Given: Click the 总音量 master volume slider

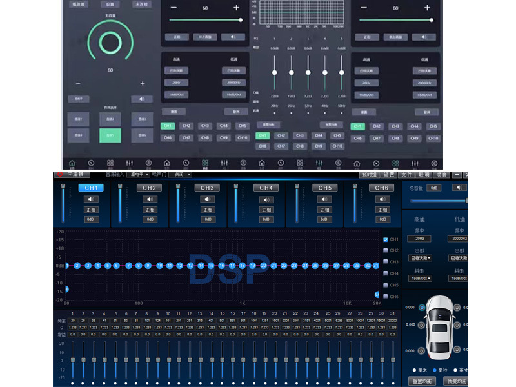Looking at the screenshot, I should 439,201.
